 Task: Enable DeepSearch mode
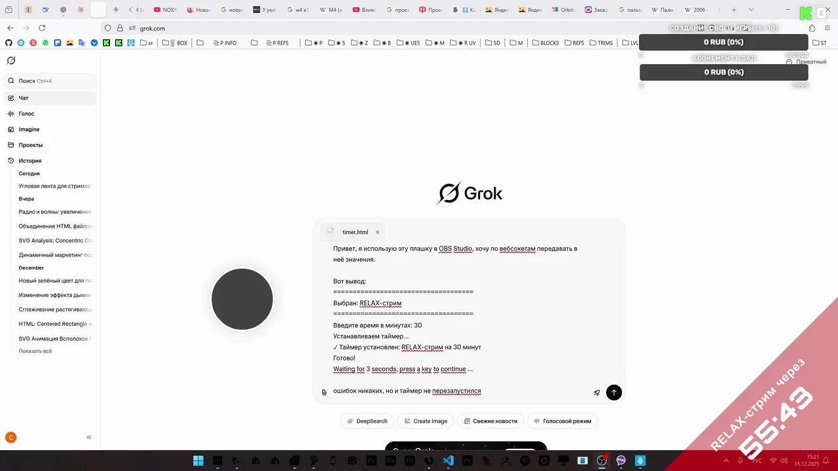[x=367, y=421]
